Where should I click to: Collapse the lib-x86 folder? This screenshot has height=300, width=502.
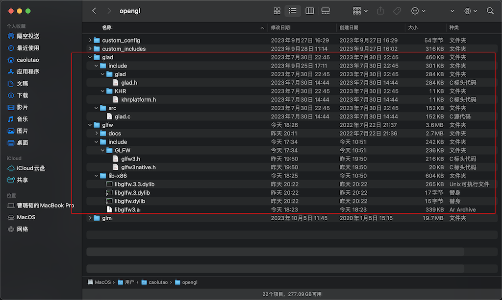click(97, 176)
